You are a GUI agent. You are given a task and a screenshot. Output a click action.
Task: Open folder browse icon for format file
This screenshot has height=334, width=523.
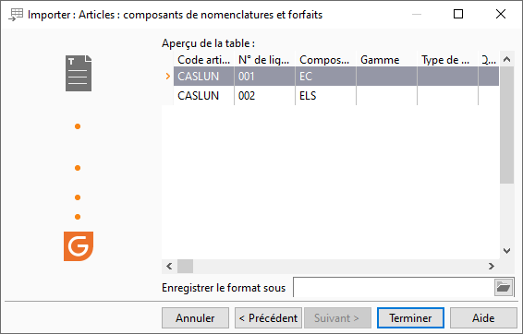(504, 287)
